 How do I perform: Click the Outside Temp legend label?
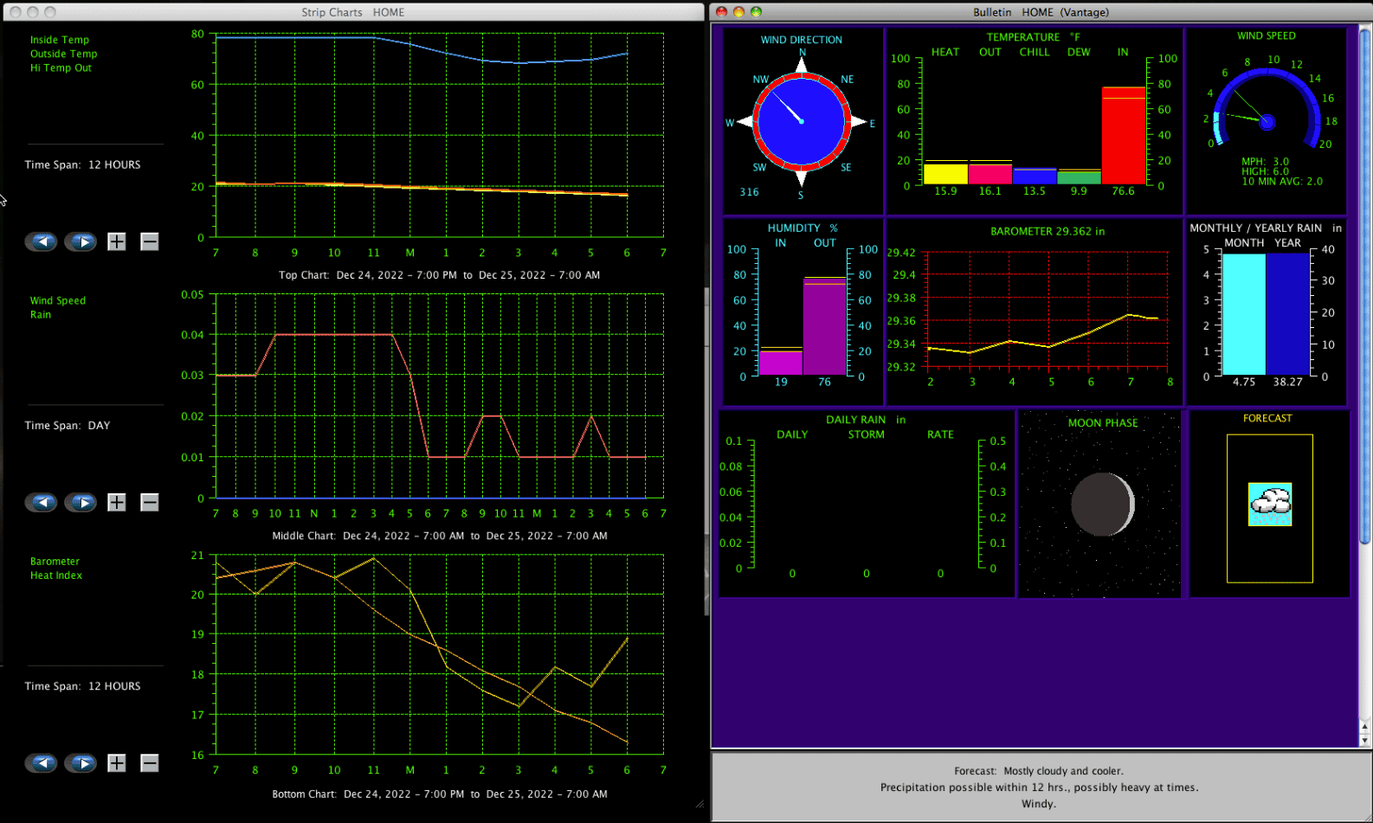click(x=64, y=54)
